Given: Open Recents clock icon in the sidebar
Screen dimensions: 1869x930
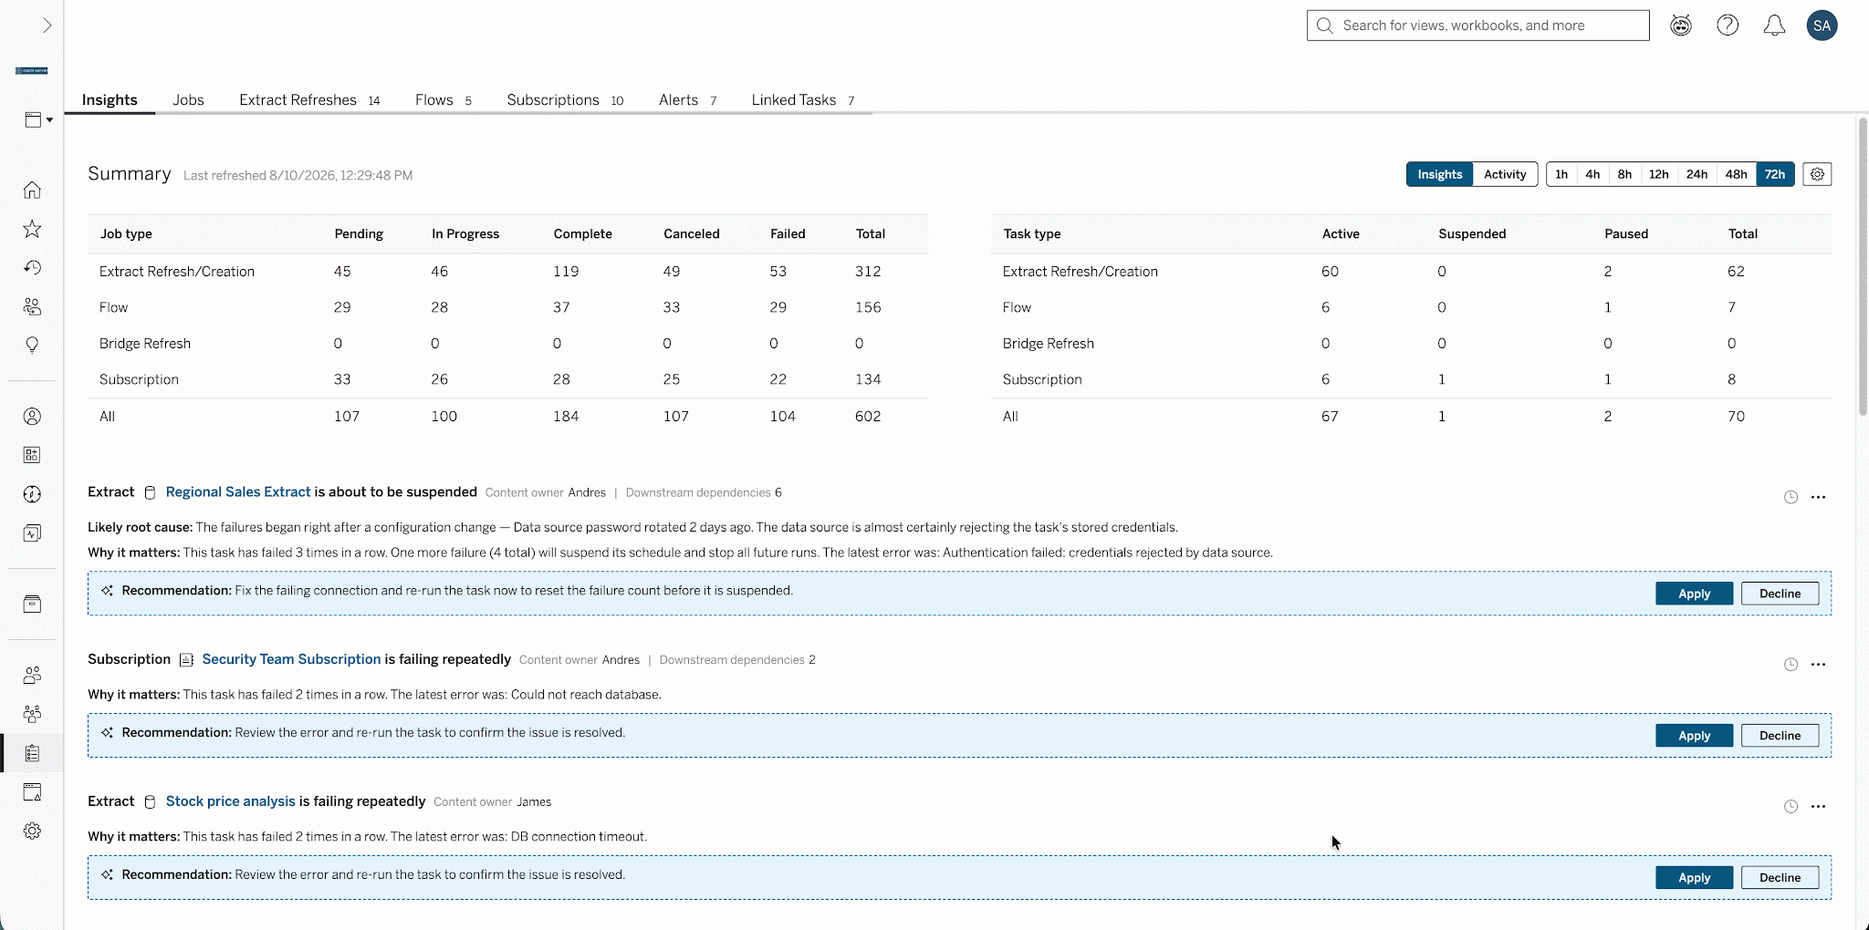Looking at the screenshot, I should click(32, 267).
